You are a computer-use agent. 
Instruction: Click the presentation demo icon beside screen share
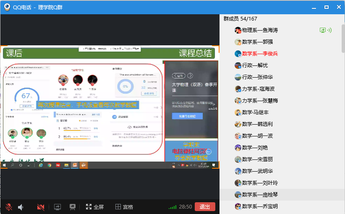pos(73,207)
